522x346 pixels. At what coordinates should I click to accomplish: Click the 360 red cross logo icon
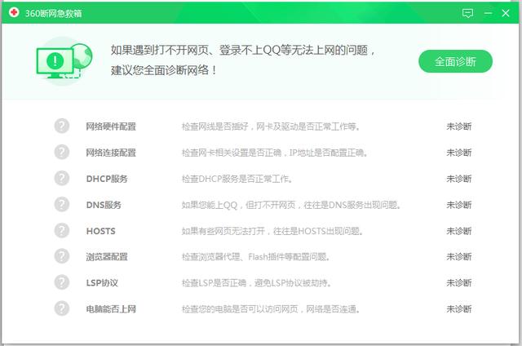pos(14,13)
